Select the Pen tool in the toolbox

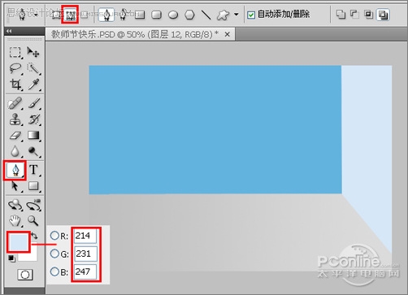[15, 171]
